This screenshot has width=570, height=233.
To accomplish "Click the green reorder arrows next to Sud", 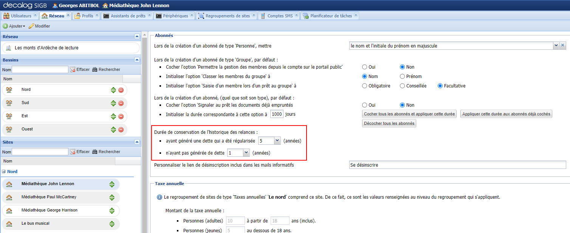I will coord(113,103).
